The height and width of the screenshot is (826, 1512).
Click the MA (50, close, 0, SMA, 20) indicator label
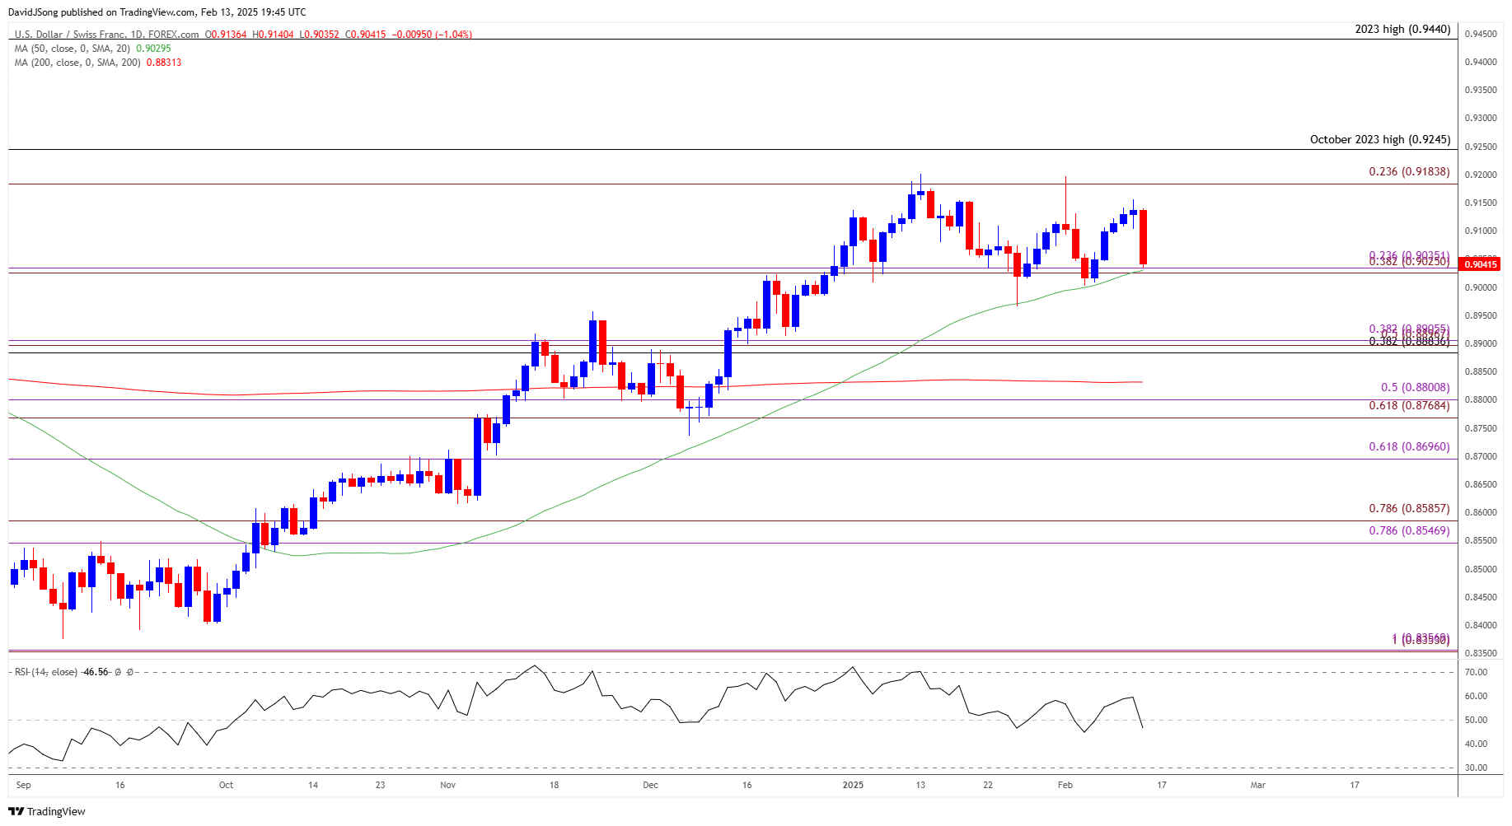coord(73,49)
